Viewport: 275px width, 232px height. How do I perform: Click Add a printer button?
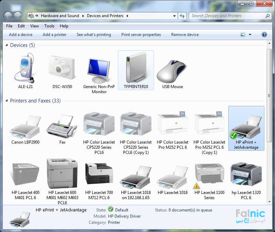(54, 35)
